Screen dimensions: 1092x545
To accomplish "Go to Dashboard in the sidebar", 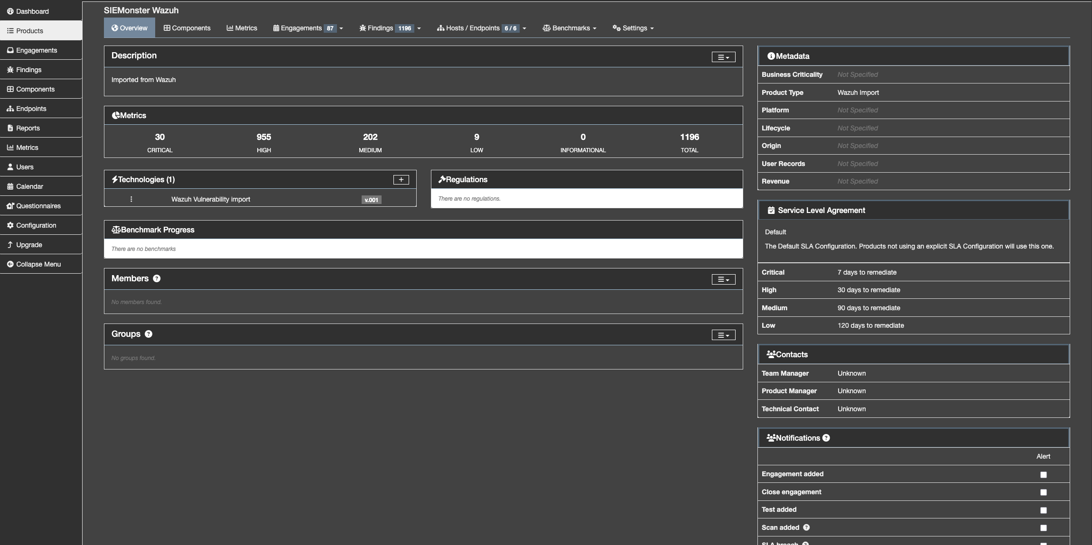I will 32,11.
